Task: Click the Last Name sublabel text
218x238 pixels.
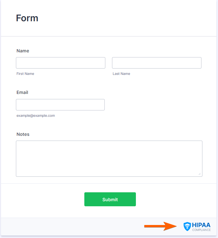Action: coord(121,74)
